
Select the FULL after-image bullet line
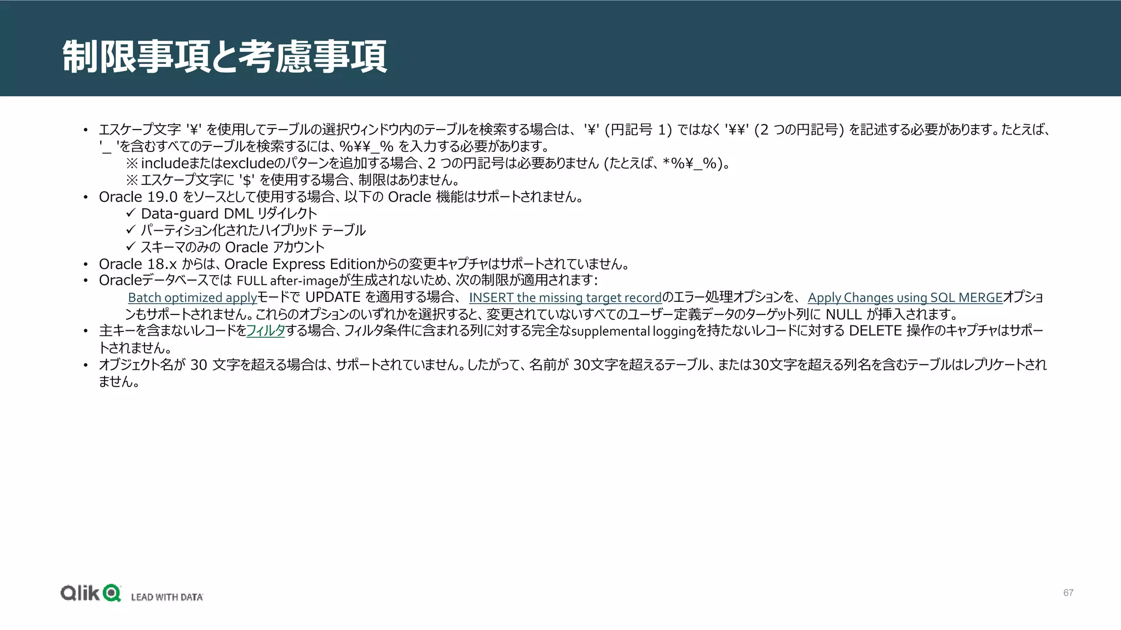(348, 281)
